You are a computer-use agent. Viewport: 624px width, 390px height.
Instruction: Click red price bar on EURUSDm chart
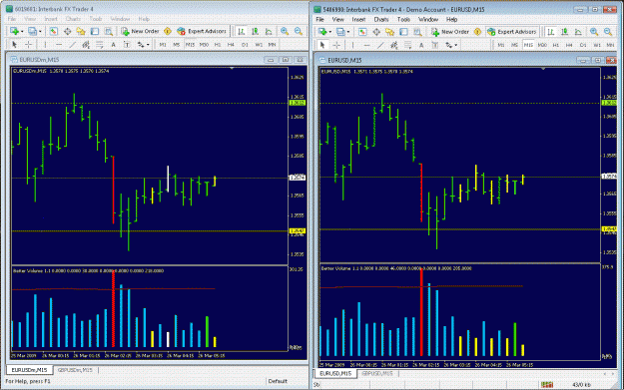click(x=114, y=191)
